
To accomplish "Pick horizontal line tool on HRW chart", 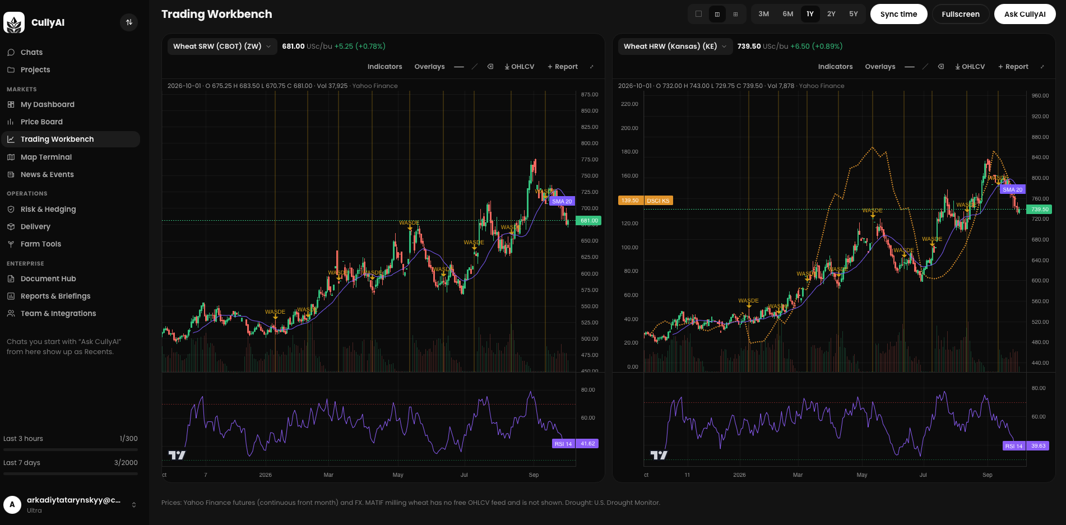I will coord(910,67).
